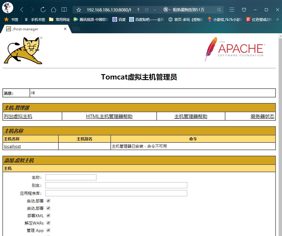
Task: Open a new tab button
Action: [76, 29]
